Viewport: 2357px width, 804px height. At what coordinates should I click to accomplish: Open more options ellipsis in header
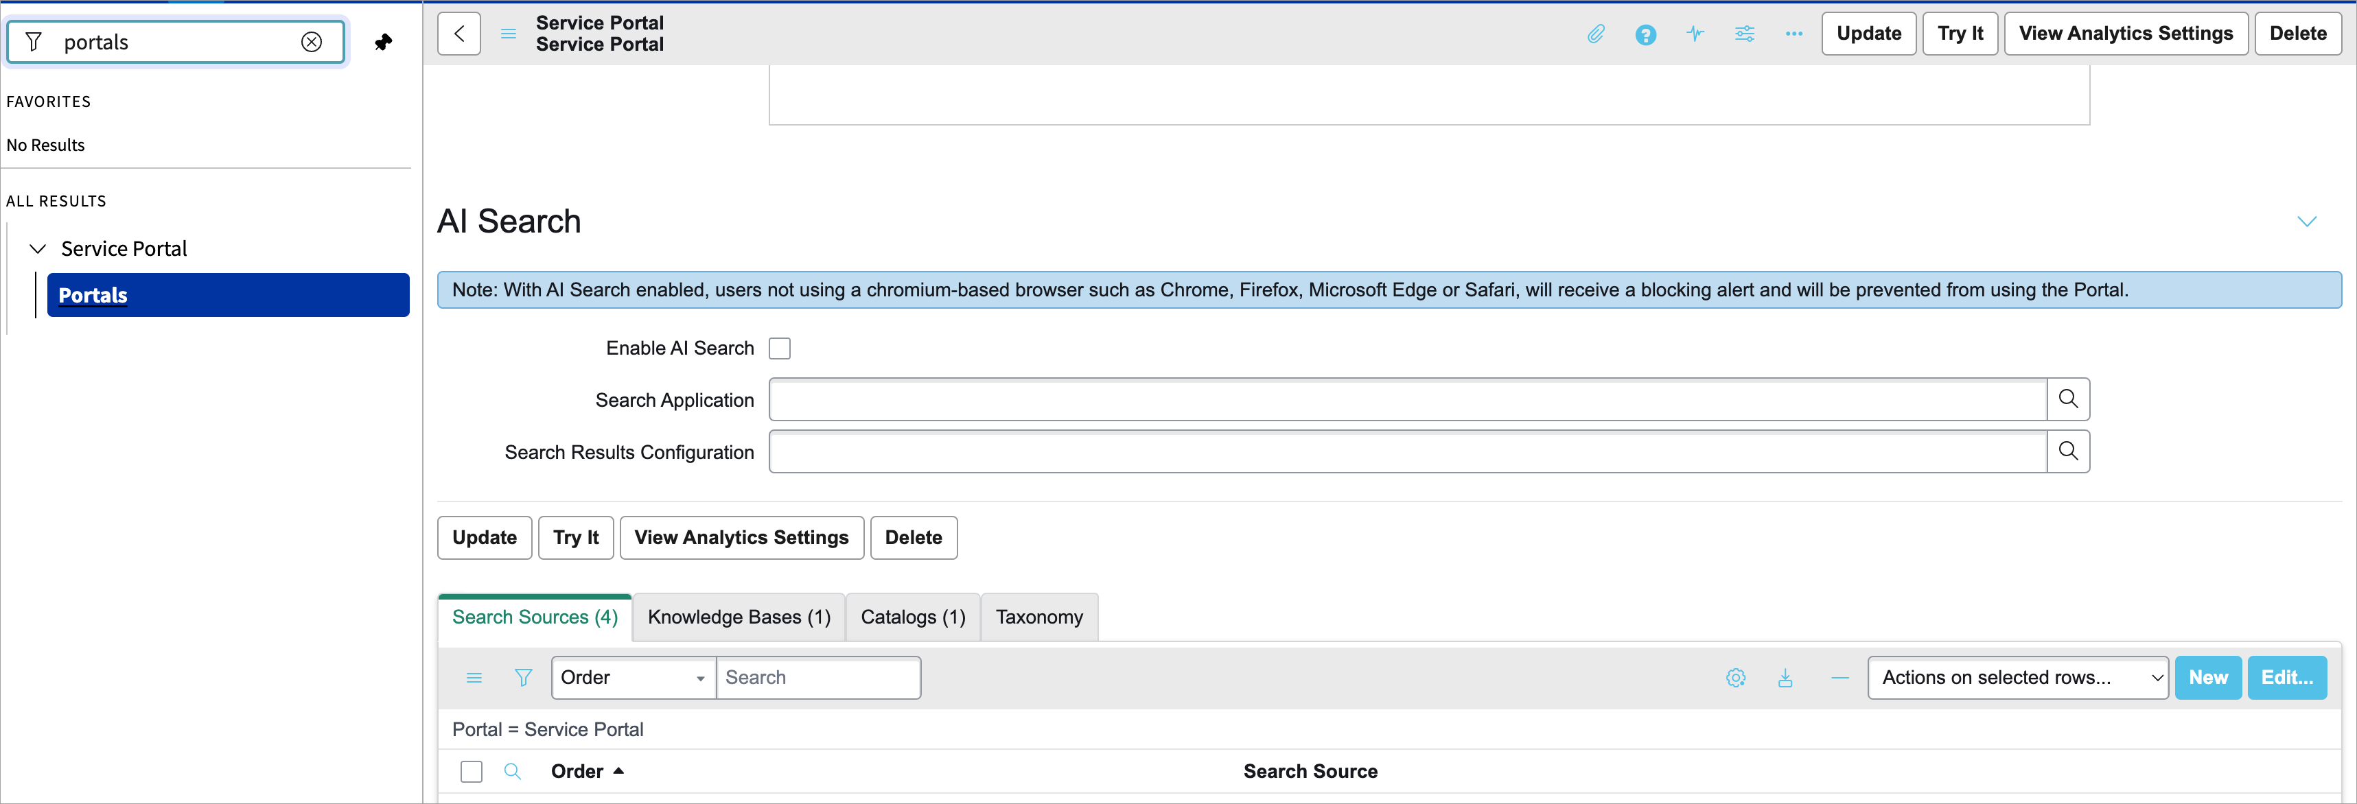[1793, 34]
